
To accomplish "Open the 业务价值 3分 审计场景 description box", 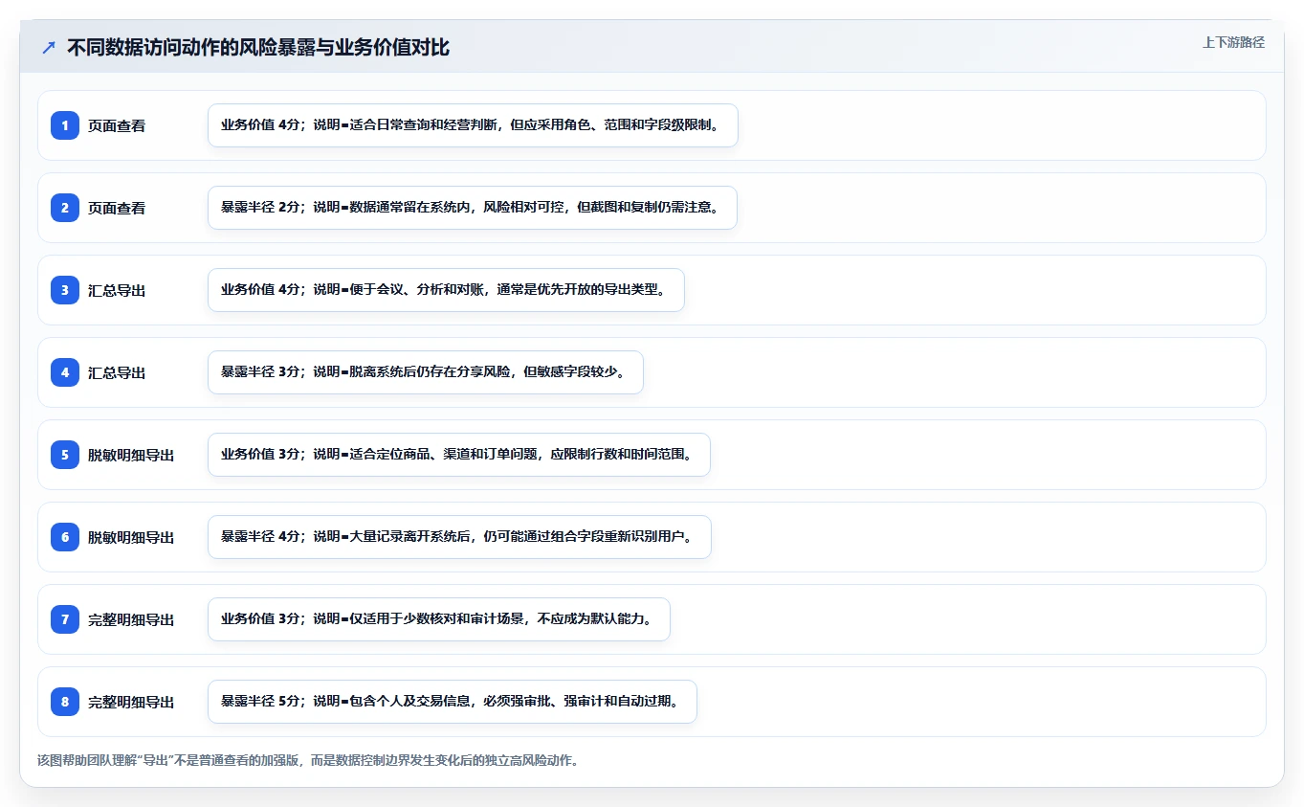I will coord(439,619).
